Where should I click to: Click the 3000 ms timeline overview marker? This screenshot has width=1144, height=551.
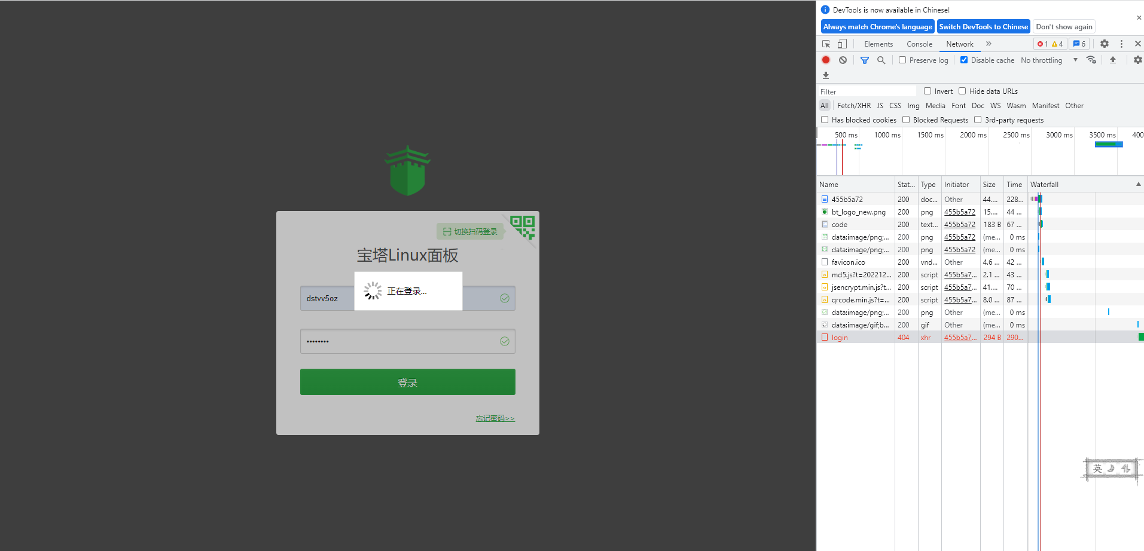(1059, 135)
